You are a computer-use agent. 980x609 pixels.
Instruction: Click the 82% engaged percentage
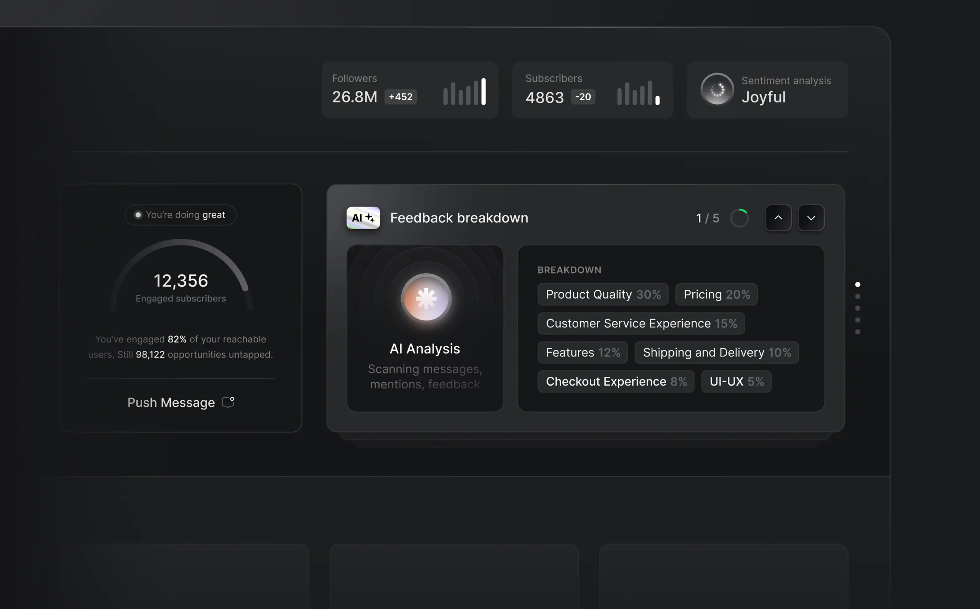[x=177, y=339]
